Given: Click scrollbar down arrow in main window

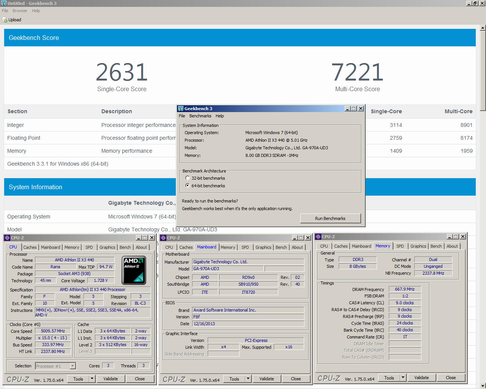Looking at the screenshot, I should pos(483,386).
